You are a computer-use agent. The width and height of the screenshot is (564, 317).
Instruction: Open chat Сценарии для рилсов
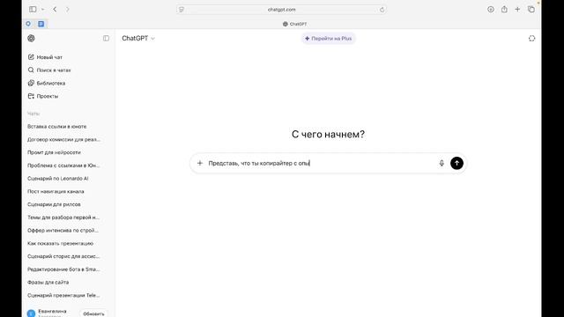54,204
